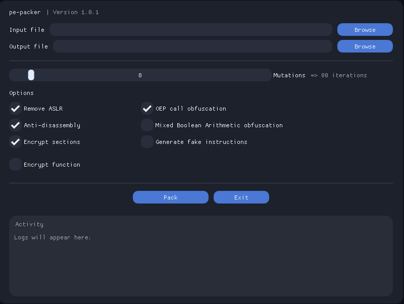Uncheck OEP call obfuscation
Image resolution: width=404 pixels, height=304 pixels.
click(x=147, y=109)
